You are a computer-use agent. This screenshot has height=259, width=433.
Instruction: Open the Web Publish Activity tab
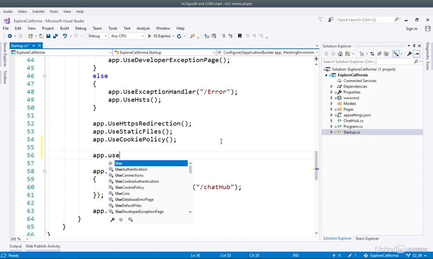coord(43,246)
